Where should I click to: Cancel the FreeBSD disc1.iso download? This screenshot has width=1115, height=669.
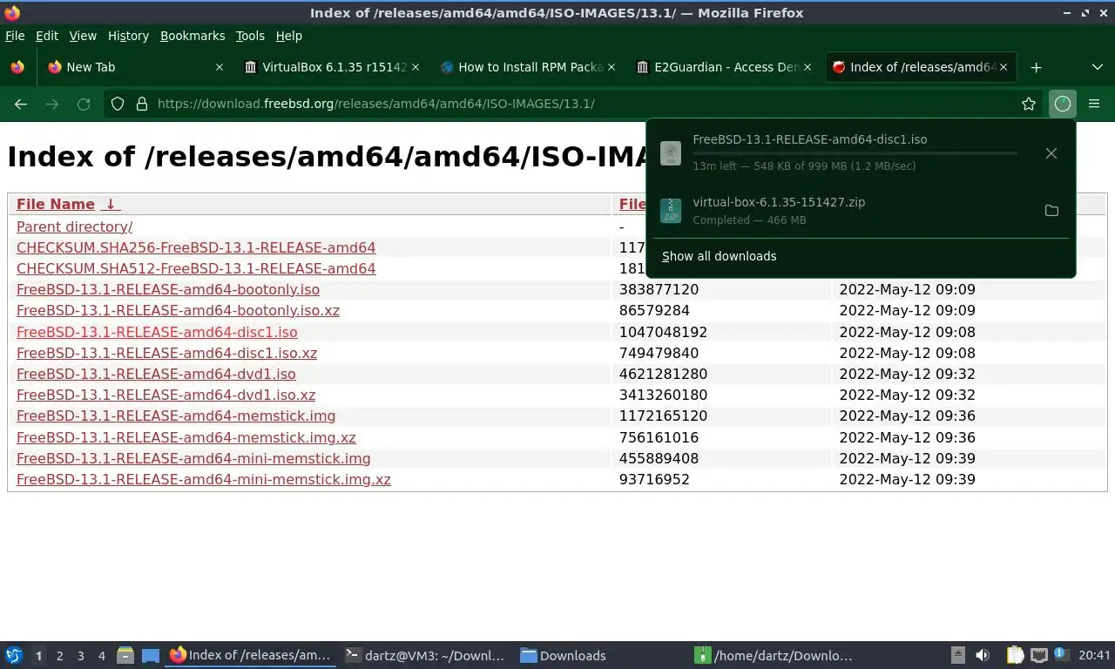1051,153
